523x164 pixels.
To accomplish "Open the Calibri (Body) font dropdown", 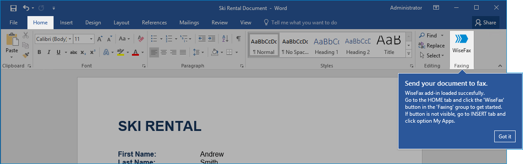I will coord(69,39).
